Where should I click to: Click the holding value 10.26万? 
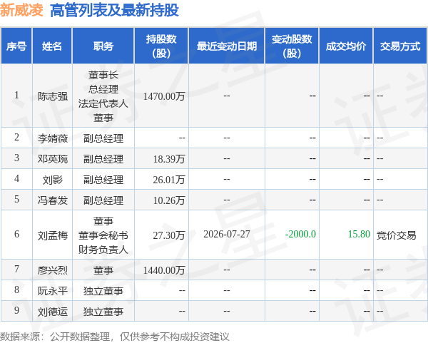click(x=169, y=200)
